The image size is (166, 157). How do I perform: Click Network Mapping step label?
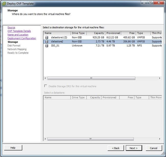click(x=17, y=49)
